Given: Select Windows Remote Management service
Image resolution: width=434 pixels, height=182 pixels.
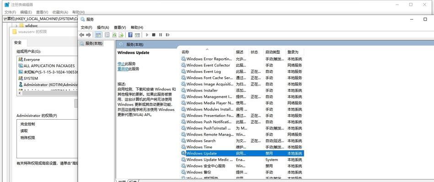Looking at the screenshot, I should tap(242, 134).
